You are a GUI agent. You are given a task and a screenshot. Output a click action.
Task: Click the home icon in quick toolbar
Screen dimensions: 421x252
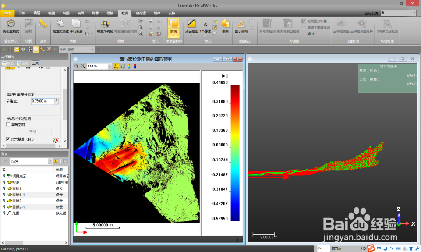(17, 50)
